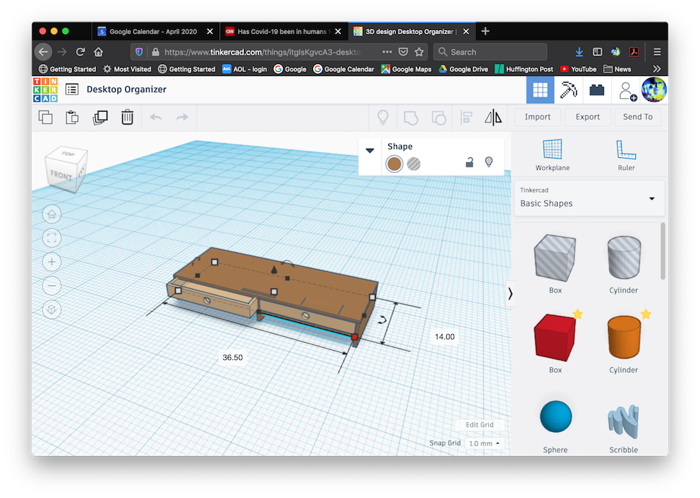
Task: Click the Desktop Organizer design title
Action: 127,90
